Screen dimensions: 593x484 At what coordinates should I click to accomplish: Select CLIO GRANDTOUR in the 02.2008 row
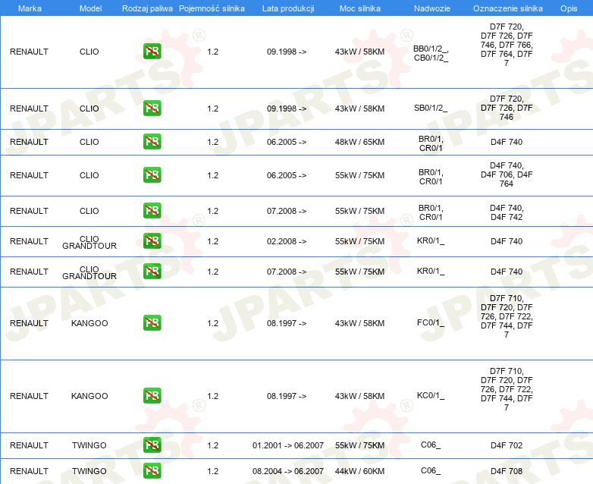(89, 242)
